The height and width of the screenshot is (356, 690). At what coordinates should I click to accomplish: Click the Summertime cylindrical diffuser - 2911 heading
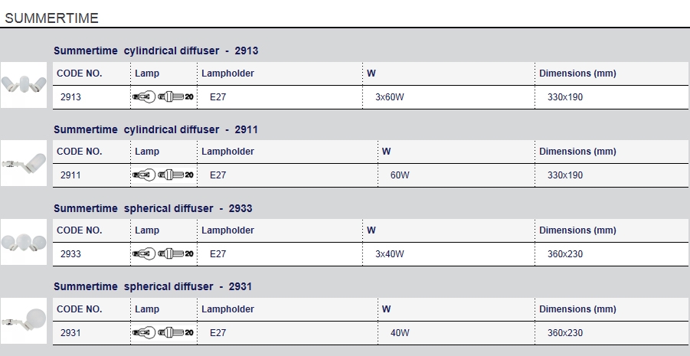coord(155,129)
